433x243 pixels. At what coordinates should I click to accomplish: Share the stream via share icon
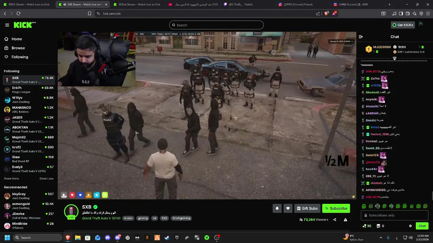pyautogui.click(x=335, y=219)
